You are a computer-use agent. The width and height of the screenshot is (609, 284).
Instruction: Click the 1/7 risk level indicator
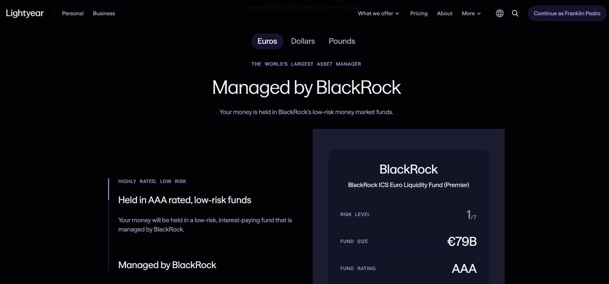(471, 215)
